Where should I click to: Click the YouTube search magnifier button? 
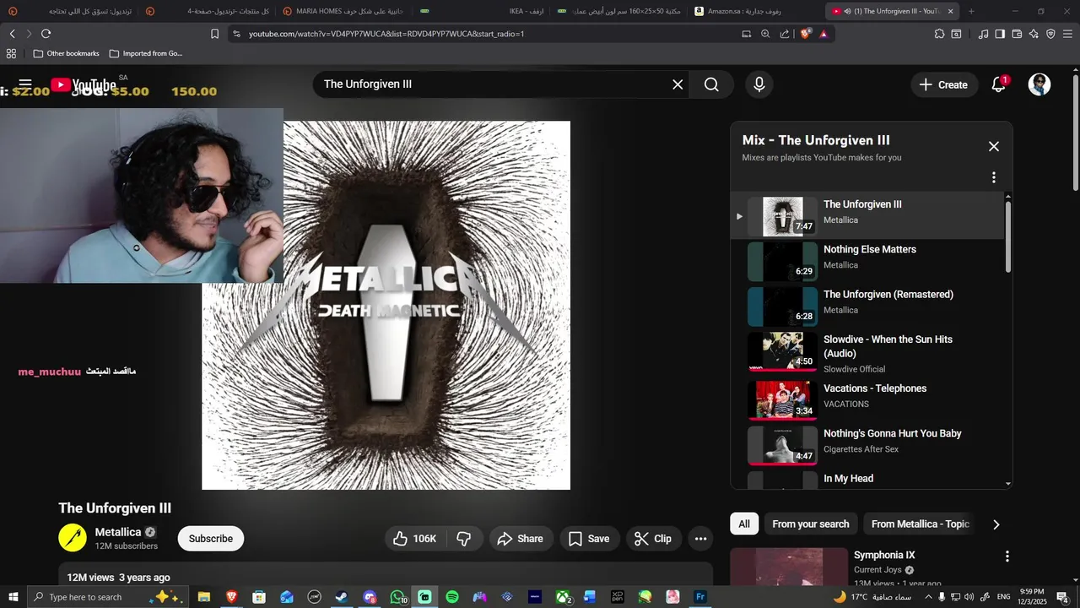click(x=711, y=84)
